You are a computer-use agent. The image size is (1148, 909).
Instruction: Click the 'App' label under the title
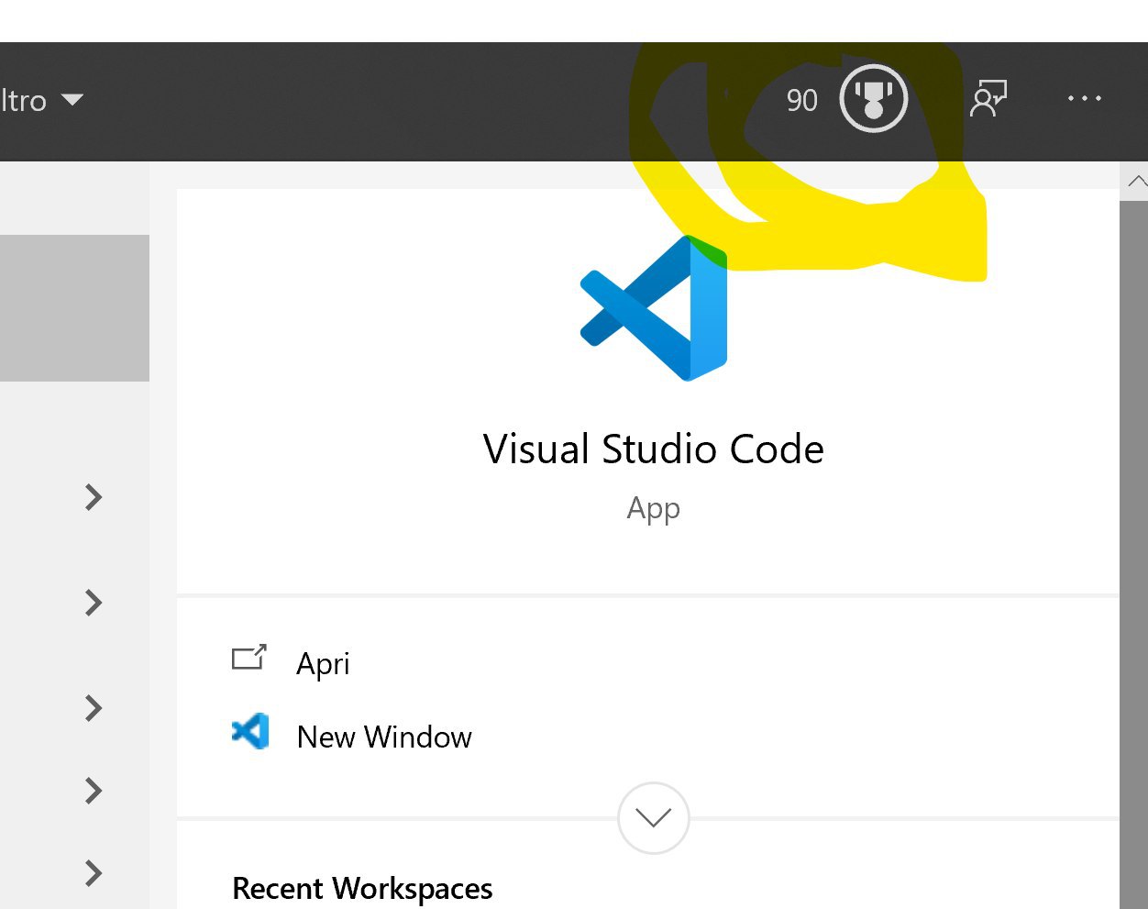pos(654,508)
